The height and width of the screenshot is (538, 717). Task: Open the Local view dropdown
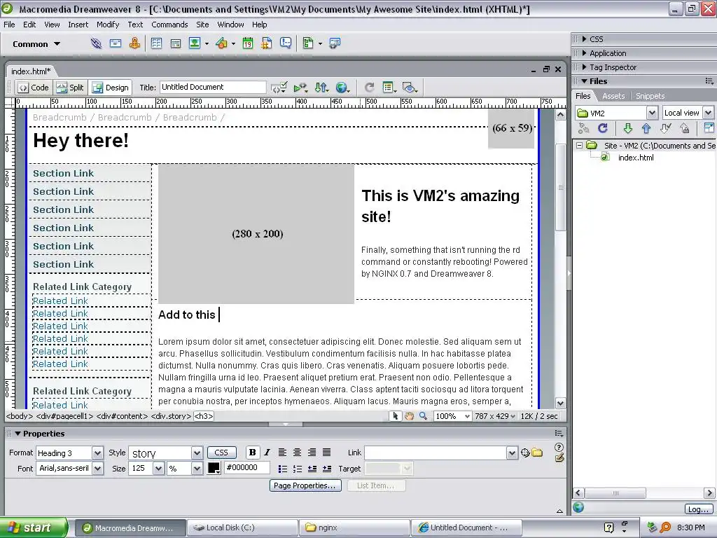coord(708,113)
